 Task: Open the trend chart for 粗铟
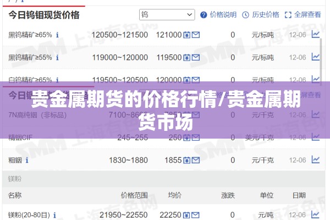point(316,160)
